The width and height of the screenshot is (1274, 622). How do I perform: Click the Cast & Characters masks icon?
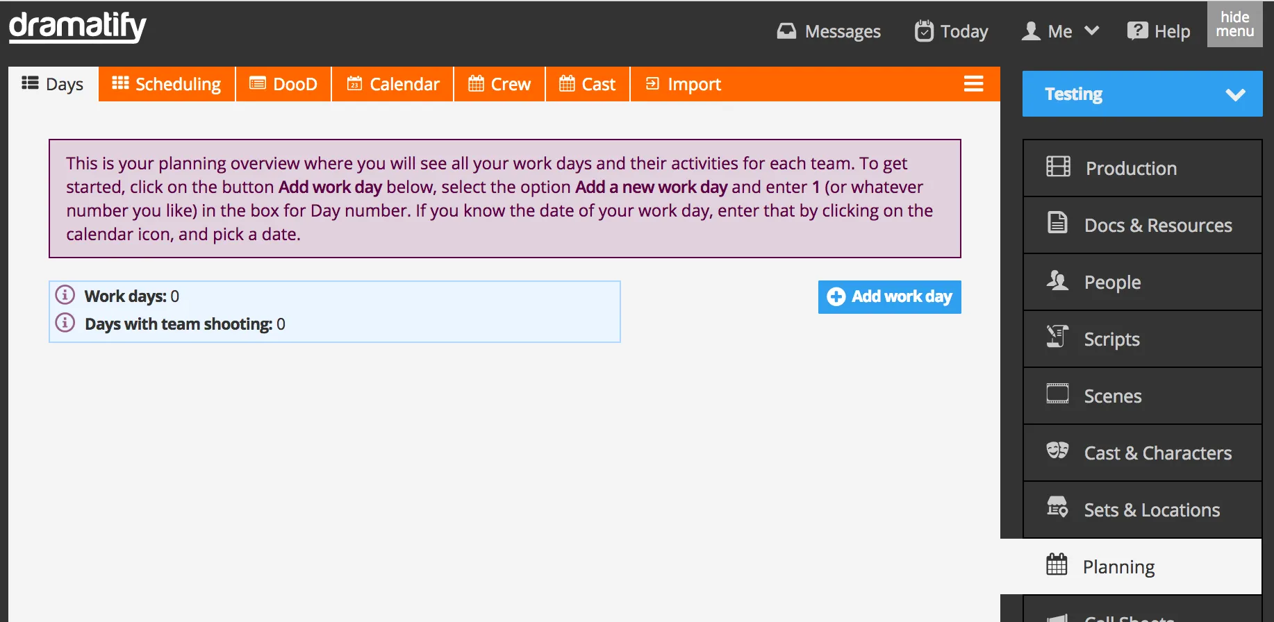(1057, 451)
